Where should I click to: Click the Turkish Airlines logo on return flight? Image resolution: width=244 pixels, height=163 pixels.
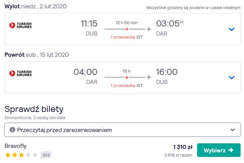point(20,73)
